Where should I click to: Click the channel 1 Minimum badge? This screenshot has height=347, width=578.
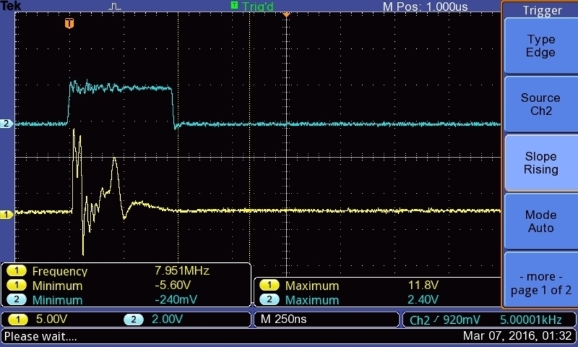[16, 285]
